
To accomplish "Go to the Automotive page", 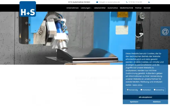I will click(x=113, y=8).
